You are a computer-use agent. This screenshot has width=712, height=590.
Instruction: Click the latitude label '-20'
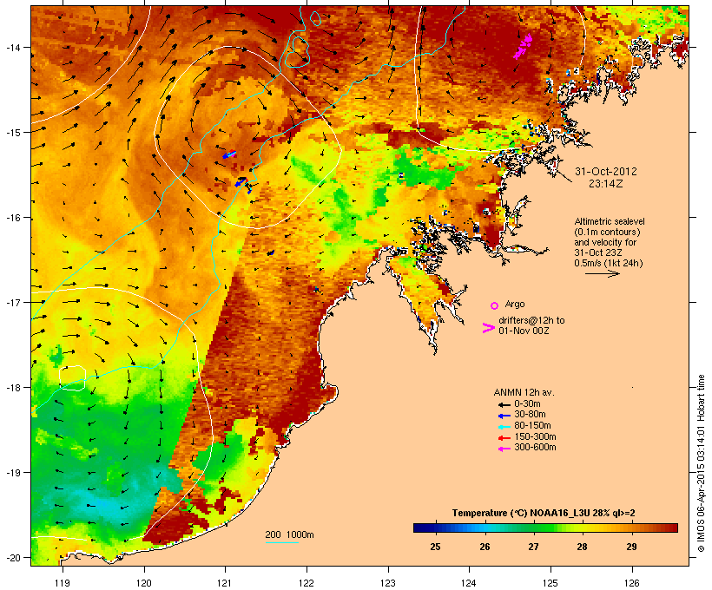click(12, 557)
